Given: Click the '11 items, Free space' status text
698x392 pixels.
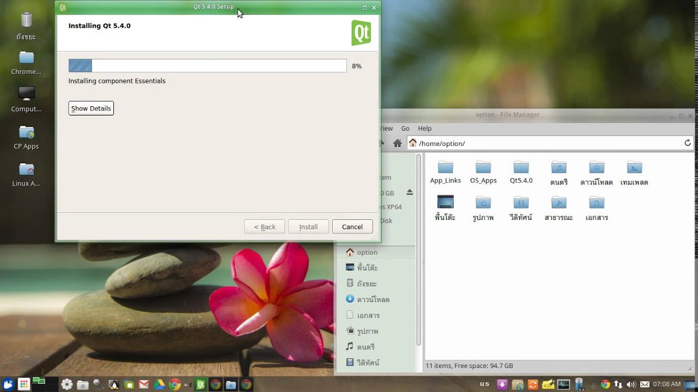Looking at the screenshot, I should point(469,366).
